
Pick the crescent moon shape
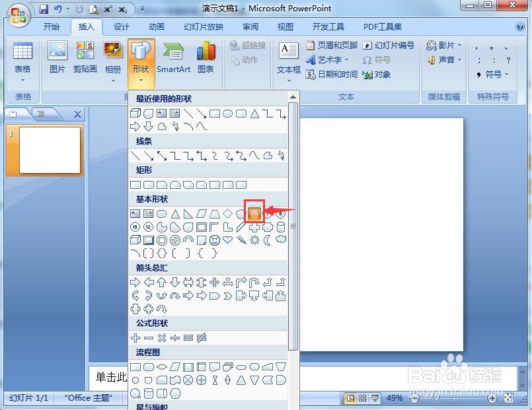(x=268, y=240)
